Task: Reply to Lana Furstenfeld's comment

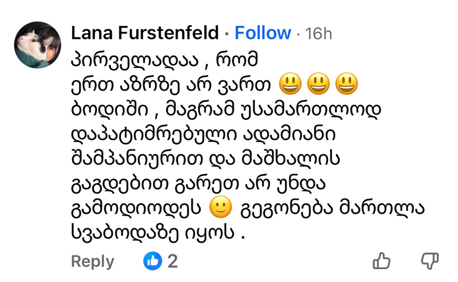Action: point(93,261)
